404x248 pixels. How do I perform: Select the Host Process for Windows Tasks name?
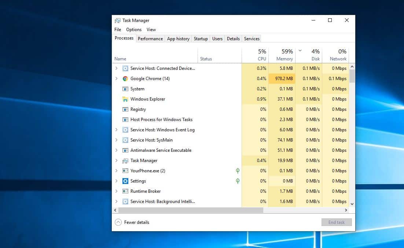pyautogui.click(x=161, y=120)
